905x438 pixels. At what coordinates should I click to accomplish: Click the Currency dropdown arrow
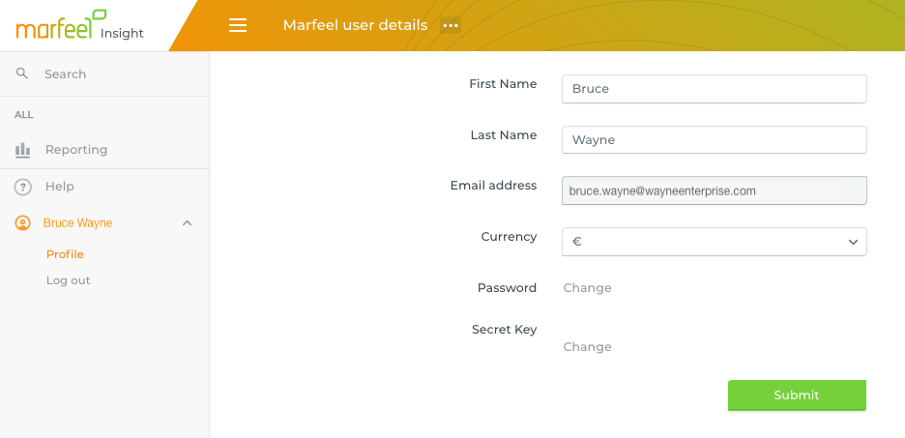tap(853, 242)
